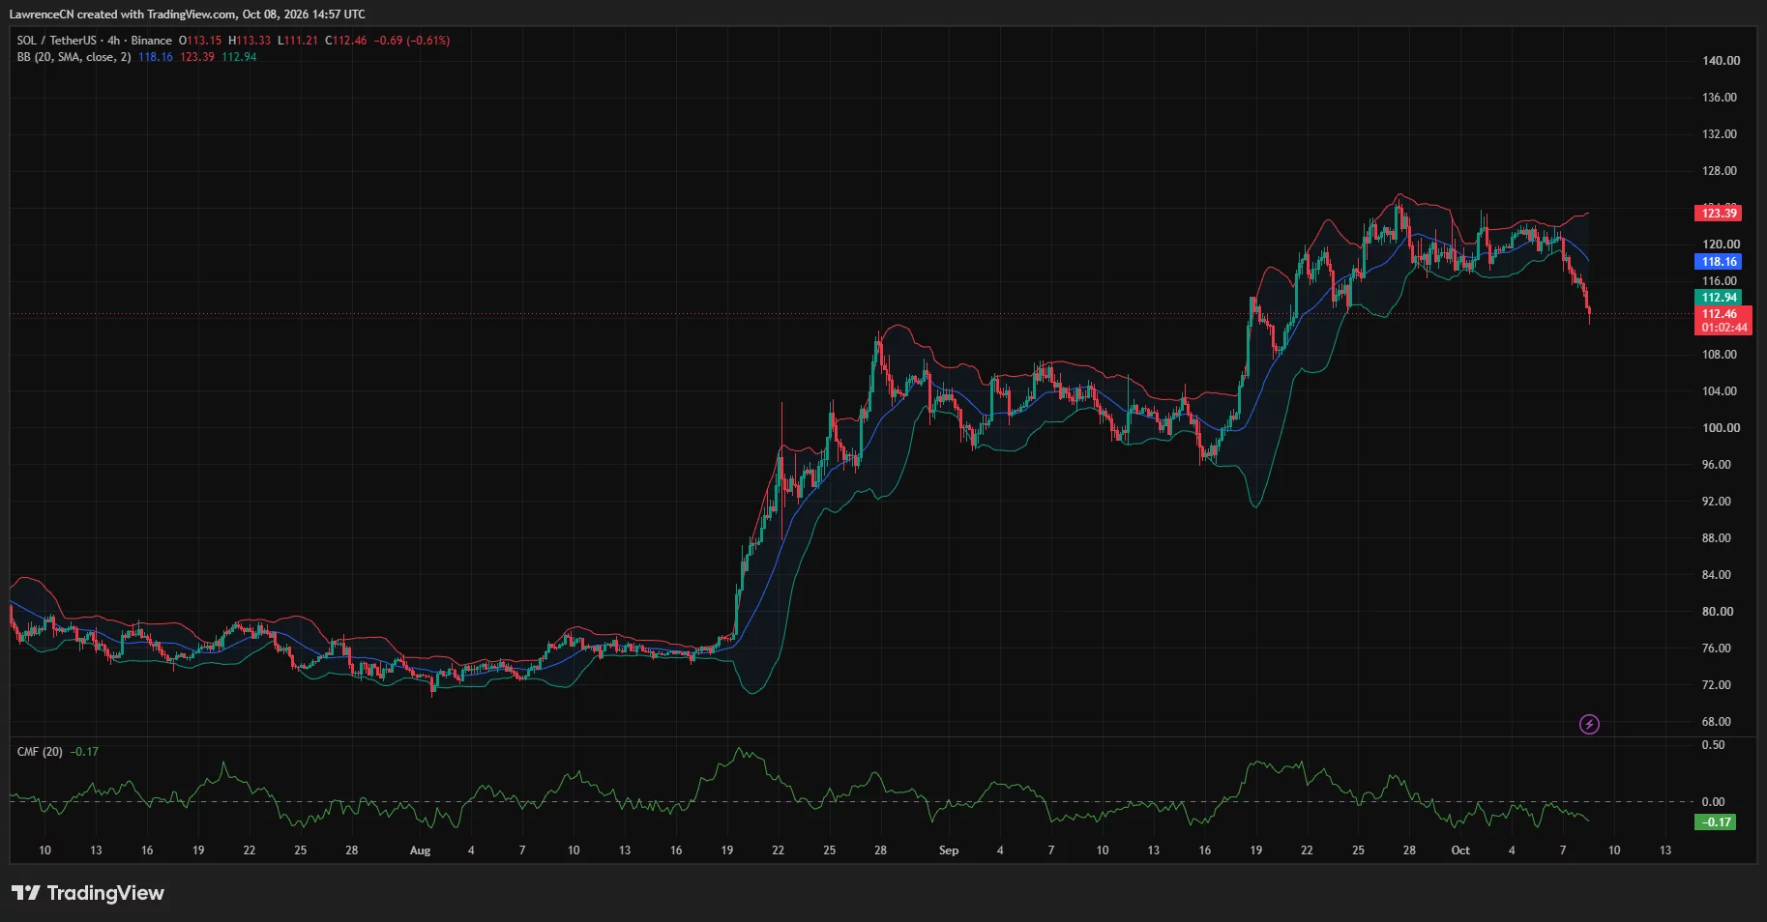Click the open value O113.15

click(200, 41)
